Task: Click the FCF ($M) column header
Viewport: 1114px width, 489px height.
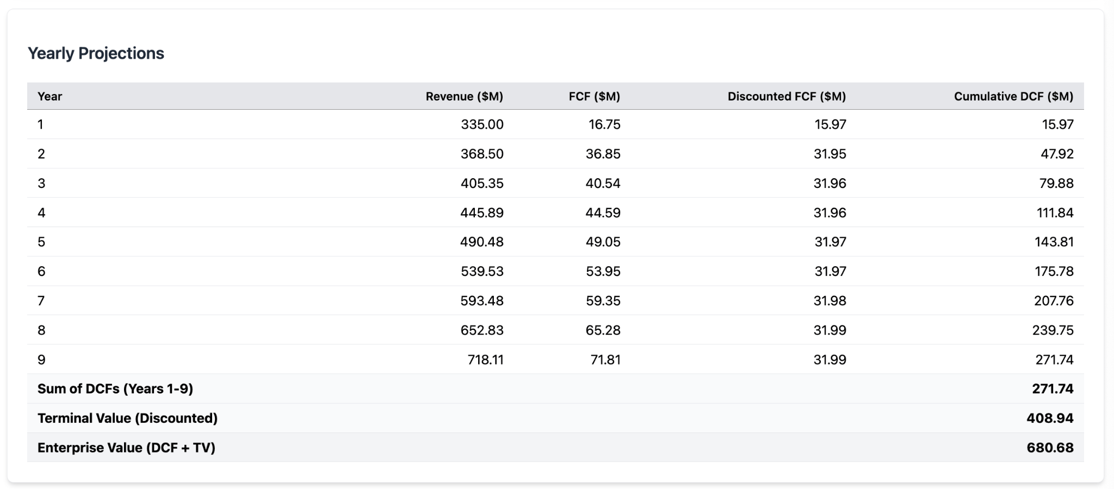Action: [594, 96]
